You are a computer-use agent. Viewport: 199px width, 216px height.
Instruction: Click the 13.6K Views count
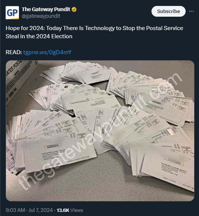(x=70, y=210)
